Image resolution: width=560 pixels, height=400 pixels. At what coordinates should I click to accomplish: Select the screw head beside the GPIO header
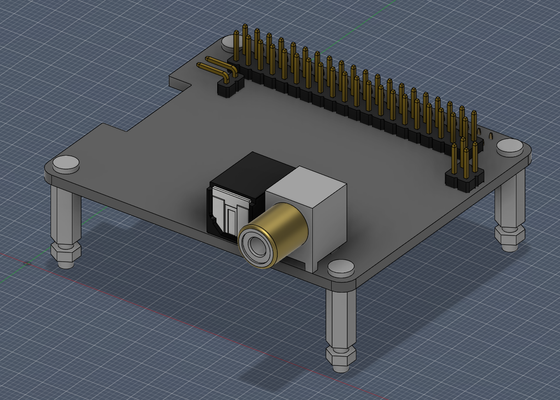[229, 43]
